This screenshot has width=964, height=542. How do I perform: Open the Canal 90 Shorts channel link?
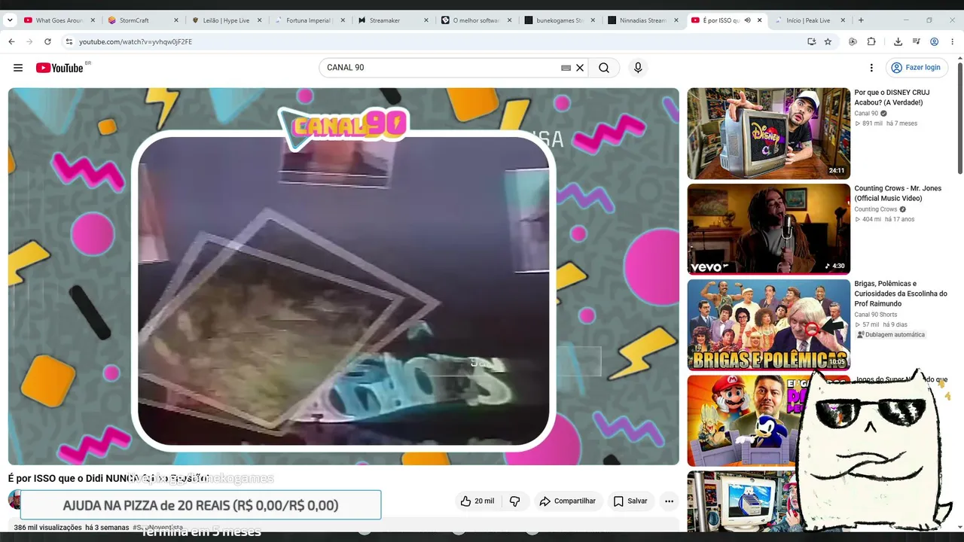(876, 315)
